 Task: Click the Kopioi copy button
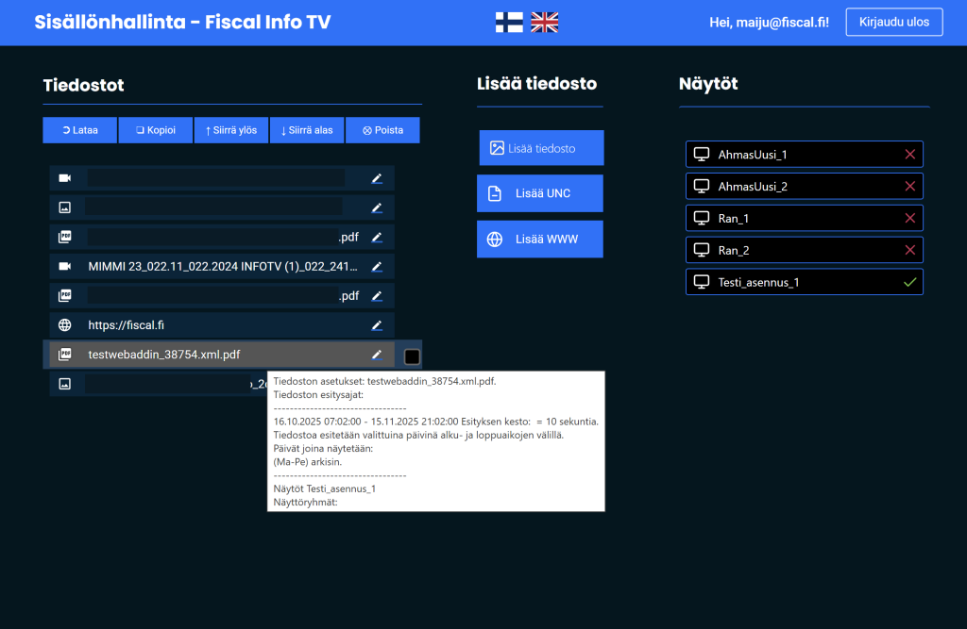coord(156,130)
